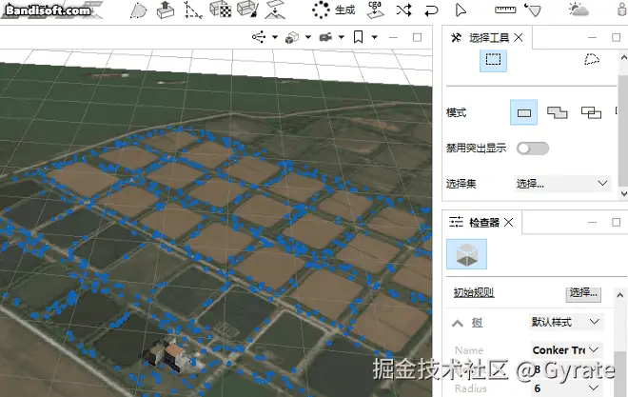Open the 初始规则 link
Screen dimensions: 628x397
pyautogui.click(x=473, y=292)
